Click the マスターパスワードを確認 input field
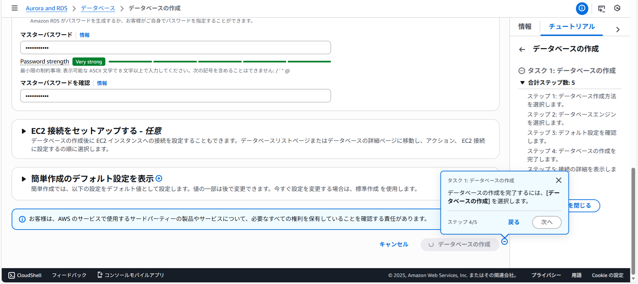The height and width of the screenshot is (284, 638). tap(175, 96)
